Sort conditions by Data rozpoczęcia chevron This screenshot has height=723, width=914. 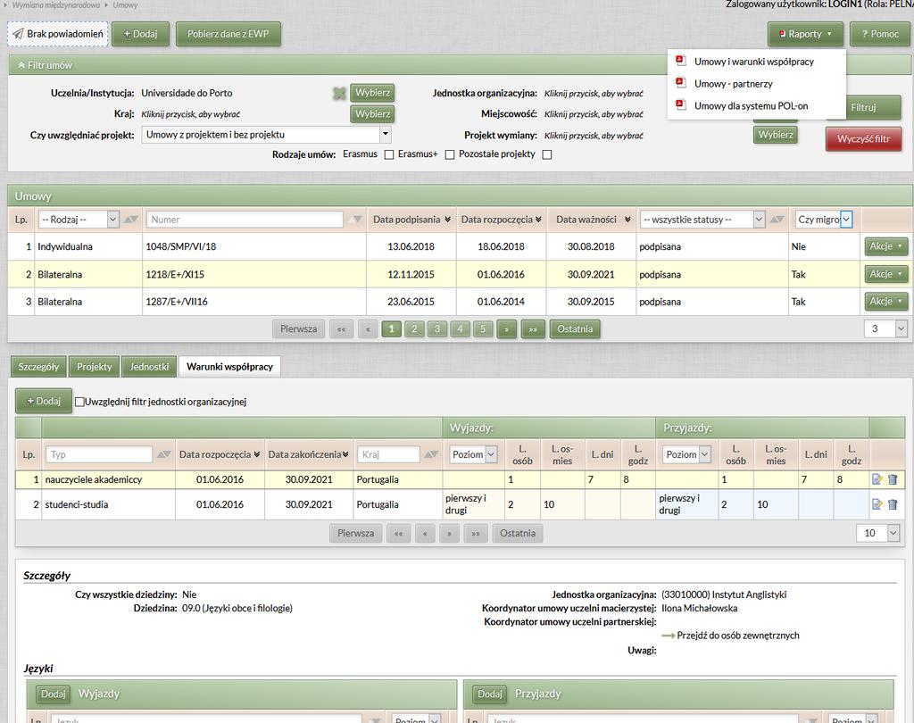256,454
